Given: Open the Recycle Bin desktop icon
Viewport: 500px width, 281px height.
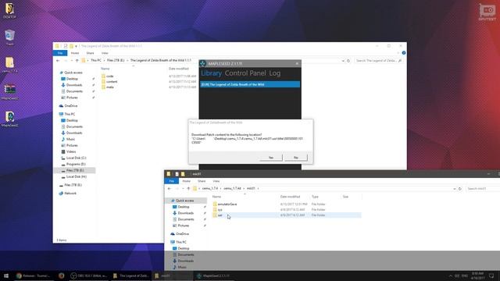Looking at the screenshot, I should point(9,37).
